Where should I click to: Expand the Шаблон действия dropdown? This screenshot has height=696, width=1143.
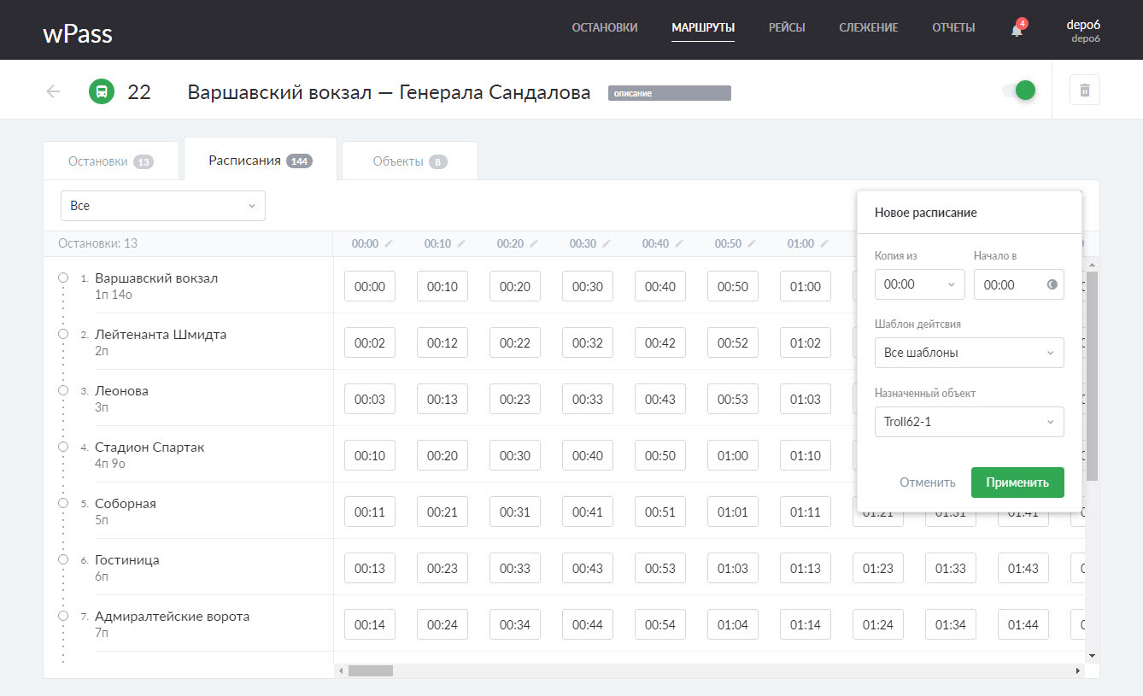click(x=969, y=353)
